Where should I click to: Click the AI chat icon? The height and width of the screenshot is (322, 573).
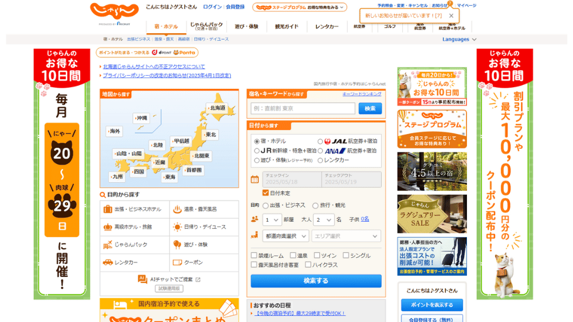click(142, 279)
